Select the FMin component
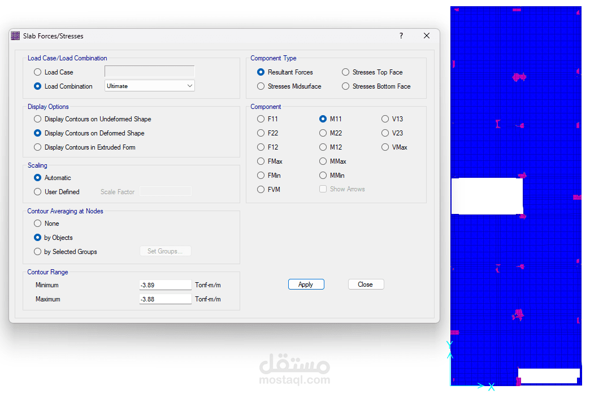590x394 pixels. click(x=261, y=176)
